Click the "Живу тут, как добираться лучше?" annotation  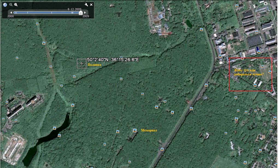pyautogui.click(x=249, y=72)
